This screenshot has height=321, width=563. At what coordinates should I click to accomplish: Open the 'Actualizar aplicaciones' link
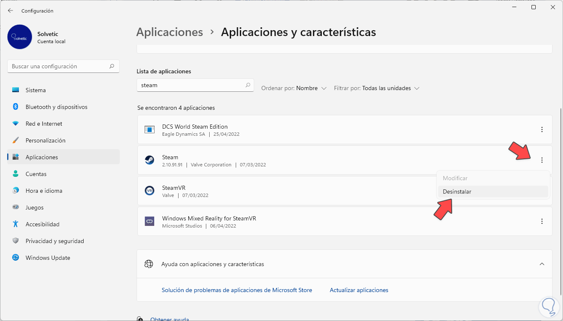tap(359, 290)
